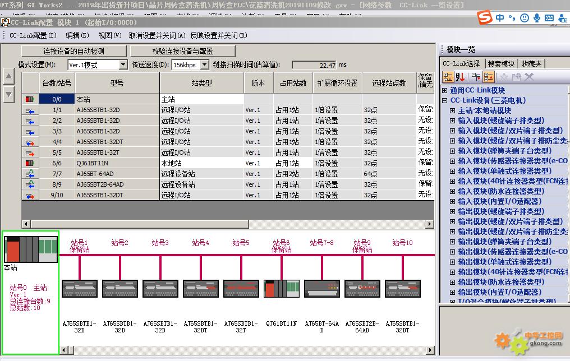The image size is (570, 361).
Task: Toggle the collapse-all tree icon in module list
Action: coord(489,77)
